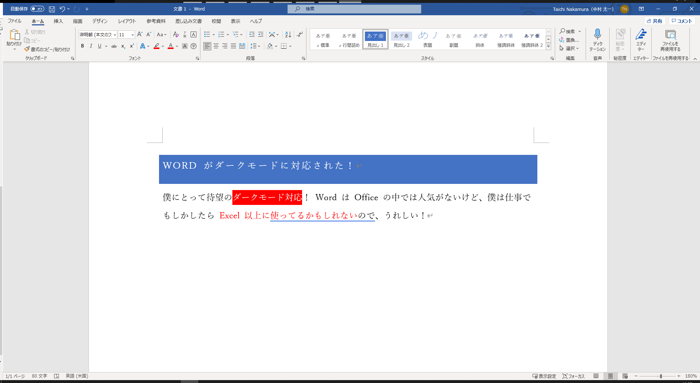The height and width of the screenshot is (383, 700).
Task: Open the font name dropdown
Action: point(115,35)
